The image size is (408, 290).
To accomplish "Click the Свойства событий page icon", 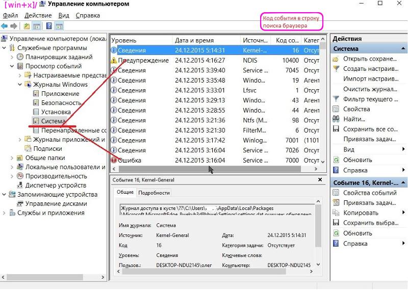I will 336,193.
